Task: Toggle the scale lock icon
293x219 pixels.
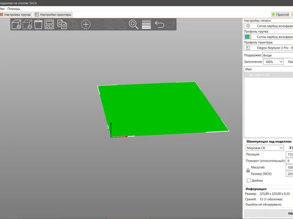Action: (248, 170)
